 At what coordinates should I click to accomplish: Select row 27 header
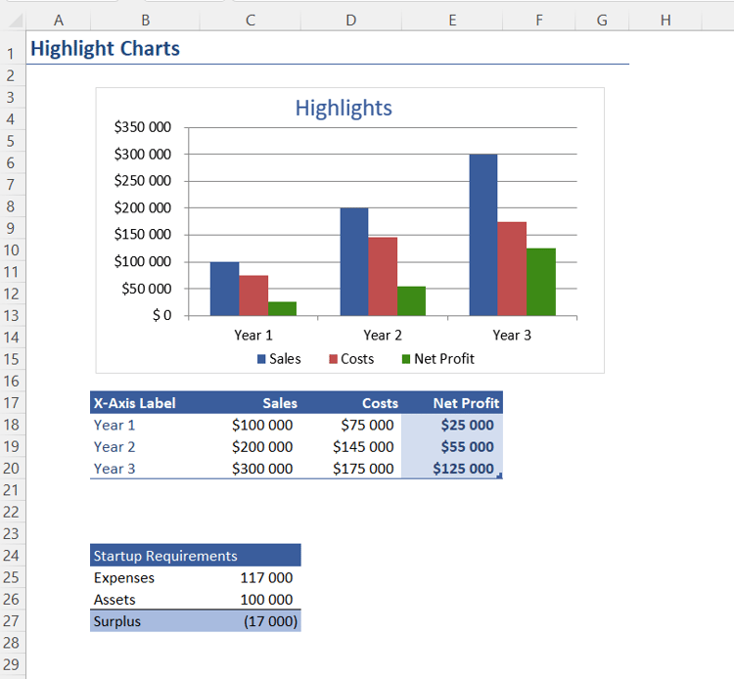tap(11, 621)
